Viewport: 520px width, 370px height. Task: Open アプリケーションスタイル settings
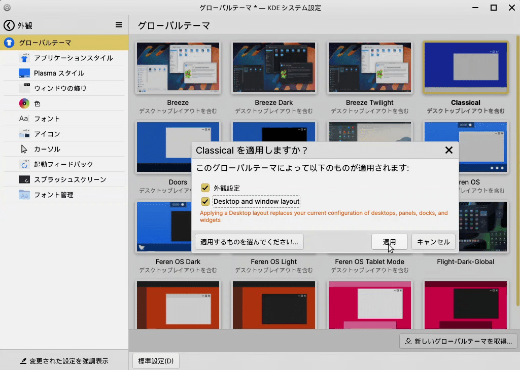64,58
